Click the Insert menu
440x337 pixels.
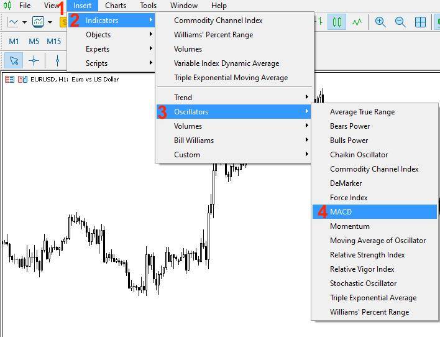tap(82, 6)
